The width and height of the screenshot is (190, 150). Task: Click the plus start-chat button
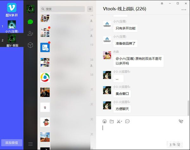90,9
